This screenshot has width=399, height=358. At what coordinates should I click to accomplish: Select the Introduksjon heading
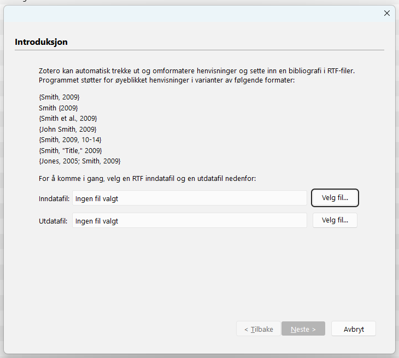click(x=41, y=42)
